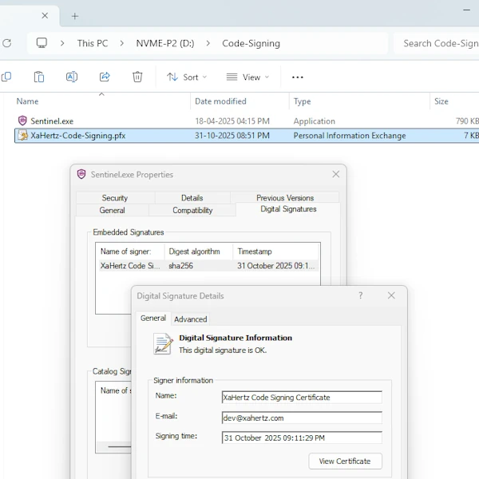479x479 pixels.
Task: Open the Security tab in Properties
Action: (x=115, y=198)
